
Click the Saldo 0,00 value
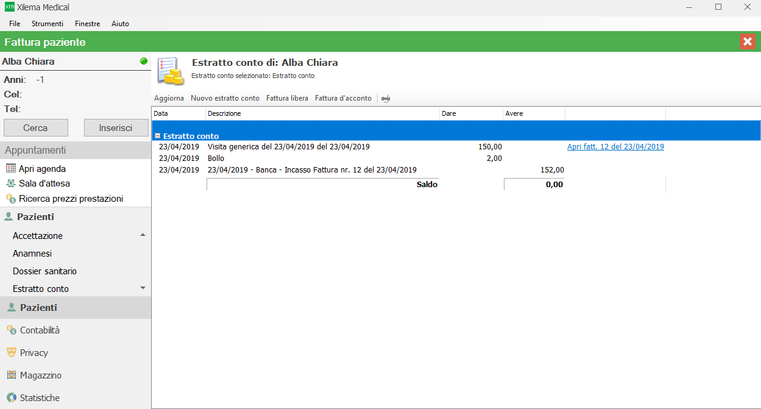(553, 184)
